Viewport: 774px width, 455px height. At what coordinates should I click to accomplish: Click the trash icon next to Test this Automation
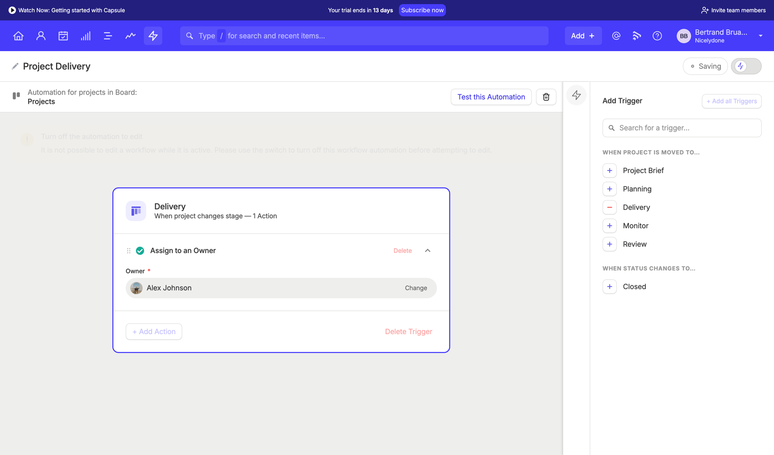tap(546, 97)
